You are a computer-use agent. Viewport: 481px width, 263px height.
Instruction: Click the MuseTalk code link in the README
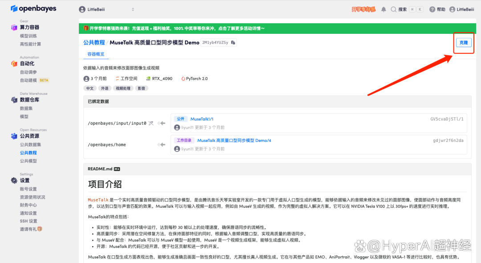pyautogui.click(x=98, y=200)
